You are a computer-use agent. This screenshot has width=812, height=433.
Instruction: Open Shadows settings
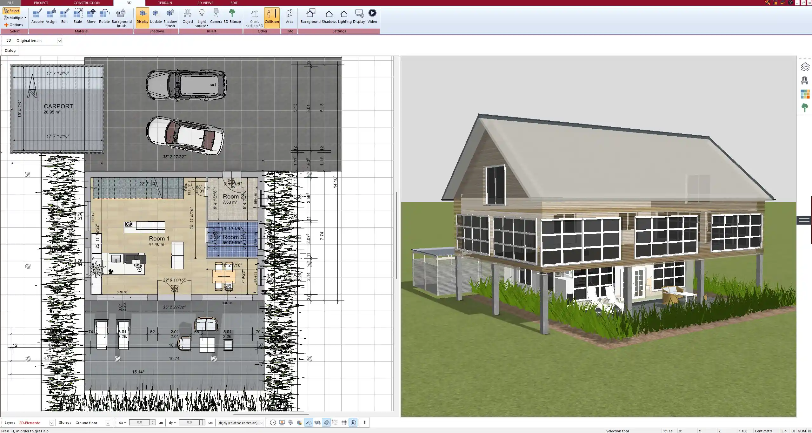pyautogui.click(x=329, y=16)
